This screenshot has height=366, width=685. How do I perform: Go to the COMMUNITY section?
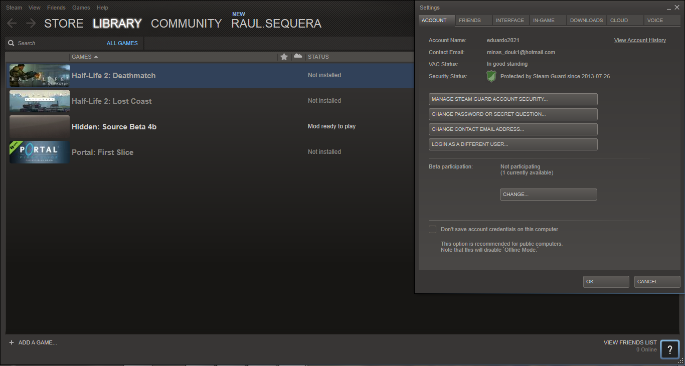point(186,24)
